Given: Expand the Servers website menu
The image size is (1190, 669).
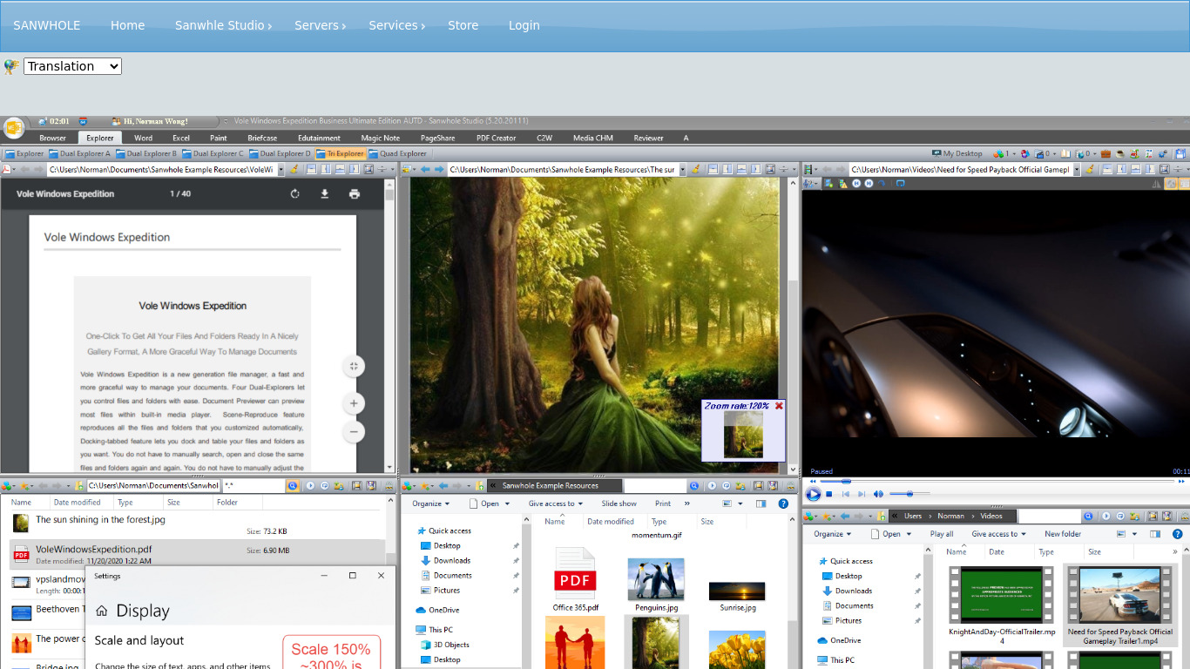Looking at the screenshot, I should point(320,25).
